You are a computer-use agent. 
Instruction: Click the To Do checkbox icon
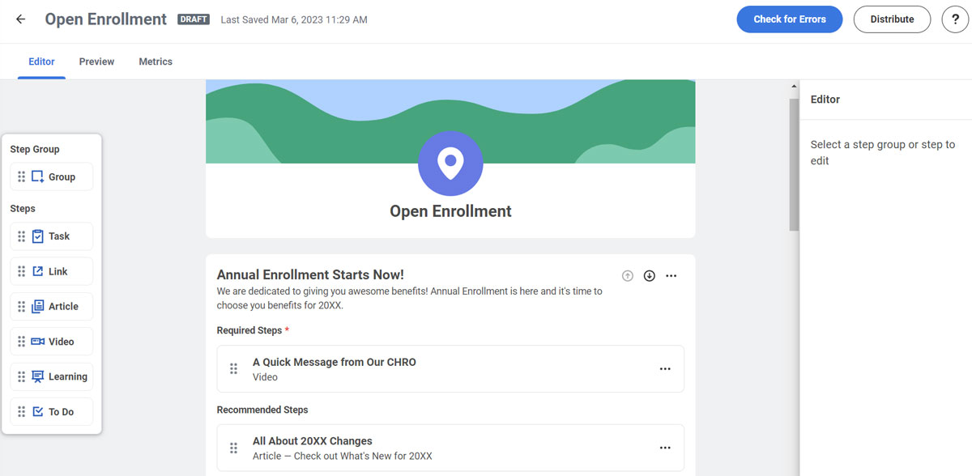38,411
